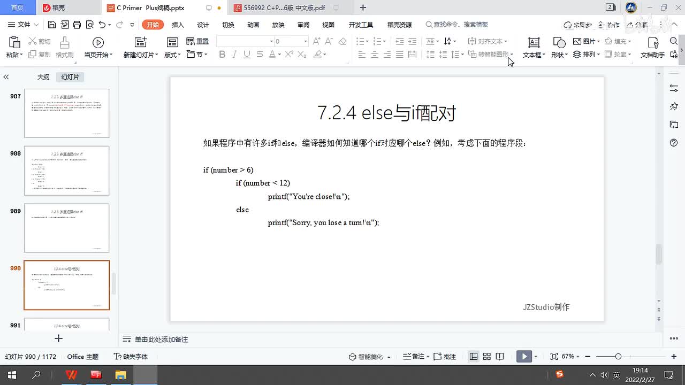Click the Missing Fonts (缺失字体) status button
The image size is (685, 385).
pos(131,357)
